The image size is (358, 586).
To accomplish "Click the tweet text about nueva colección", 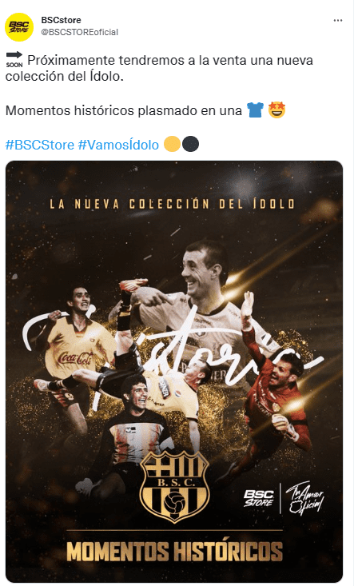I will click(159, 68).
